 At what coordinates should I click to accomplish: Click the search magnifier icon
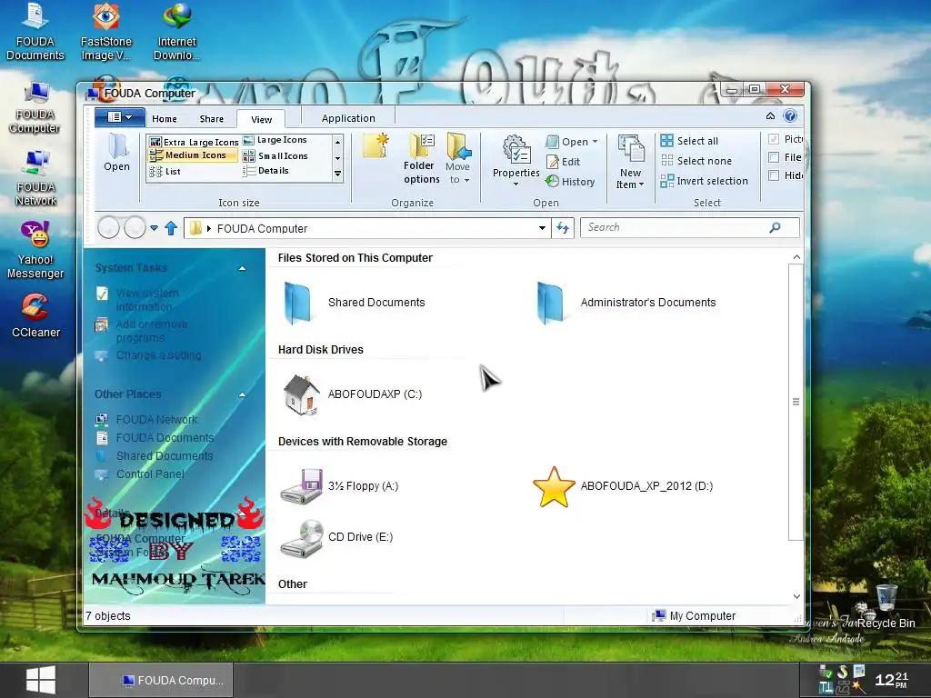(x=775, y=227)
